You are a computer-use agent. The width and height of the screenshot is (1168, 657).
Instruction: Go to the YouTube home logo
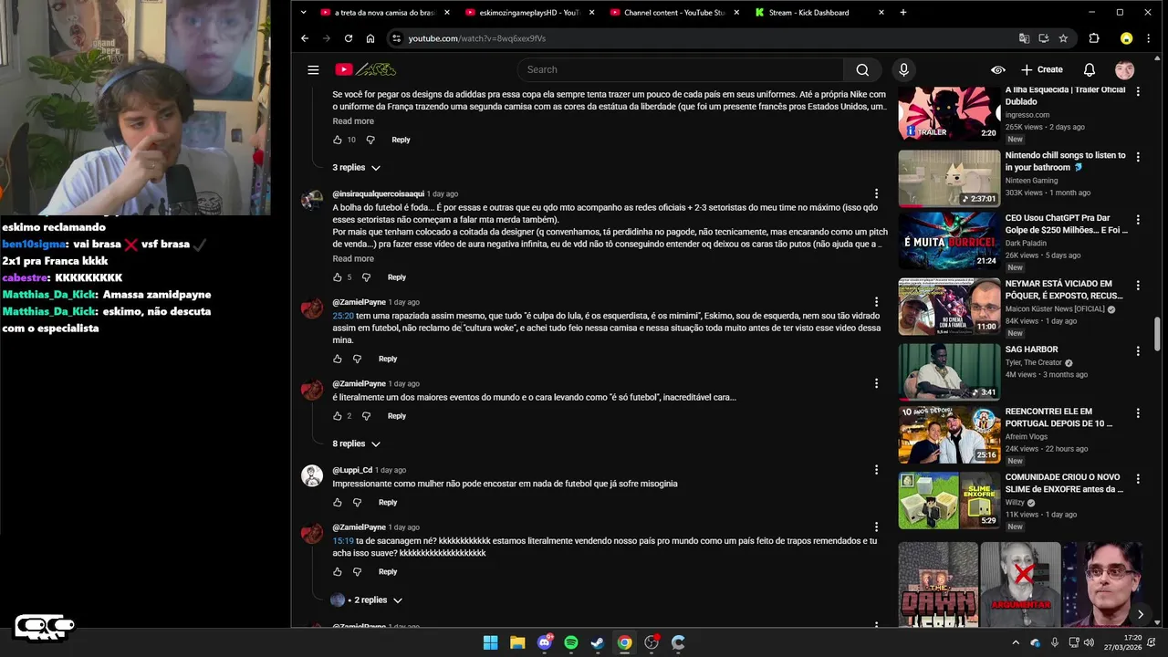pos(365,69)
